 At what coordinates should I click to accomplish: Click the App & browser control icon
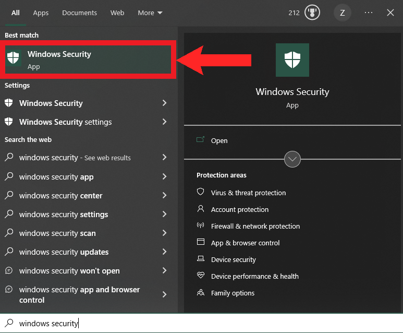click(x=200, y=243)
